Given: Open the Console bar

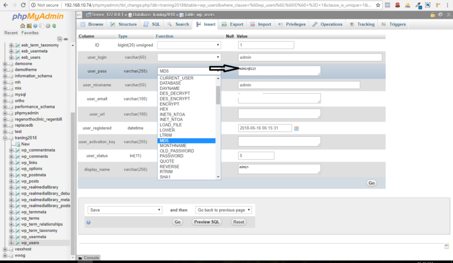Looking at the screenshot, I should 89,258.
